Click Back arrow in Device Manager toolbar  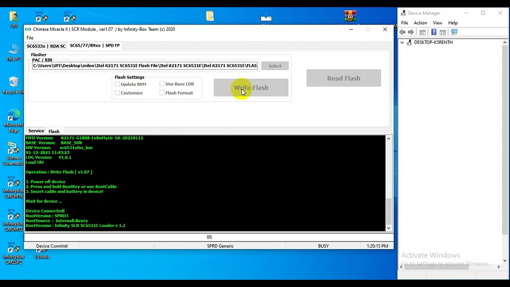click(402, 32)
